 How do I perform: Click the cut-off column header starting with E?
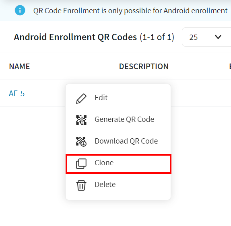(x=230, y=66)
